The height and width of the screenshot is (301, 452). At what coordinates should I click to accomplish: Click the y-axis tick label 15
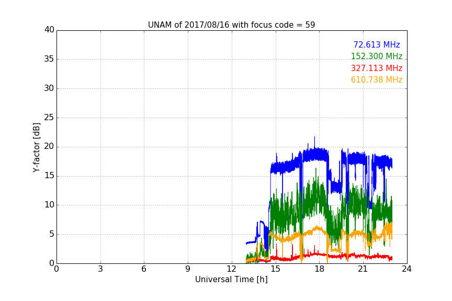tap(49, 176)
